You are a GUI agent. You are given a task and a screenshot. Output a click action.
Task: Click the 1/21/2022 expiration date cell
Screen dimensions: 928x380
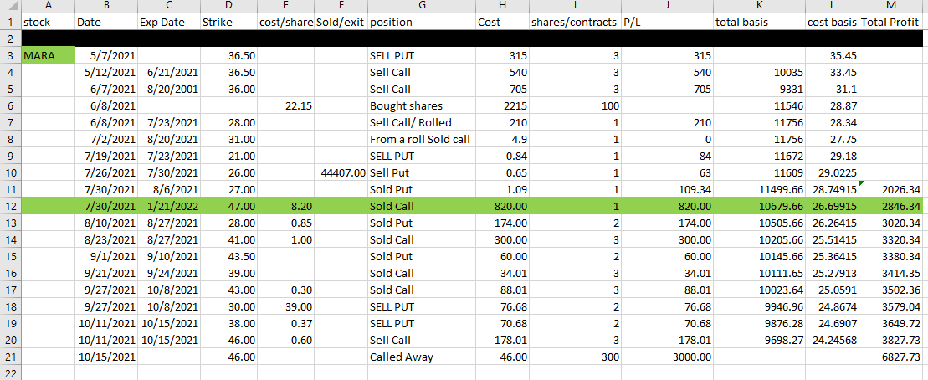(169, 206)
